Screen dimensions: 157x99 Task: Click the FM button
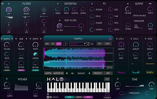(99, 44)
